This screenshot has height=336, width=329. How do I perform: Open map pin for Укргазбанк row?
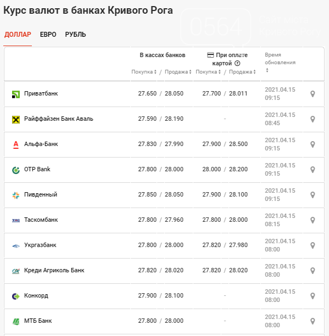(x=313, y=245)
